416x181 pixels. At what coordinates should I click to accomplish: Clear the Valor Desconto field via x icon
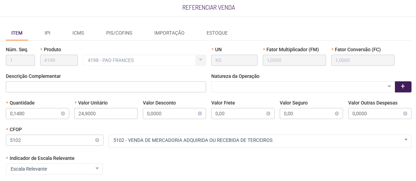point(200,114)
